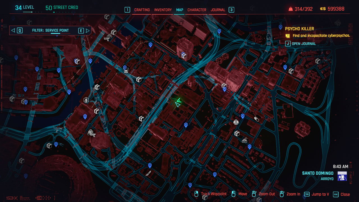Click the green player position marker
Image resolution: width=359 pixels, height=202 pixels.
[178, 102]
